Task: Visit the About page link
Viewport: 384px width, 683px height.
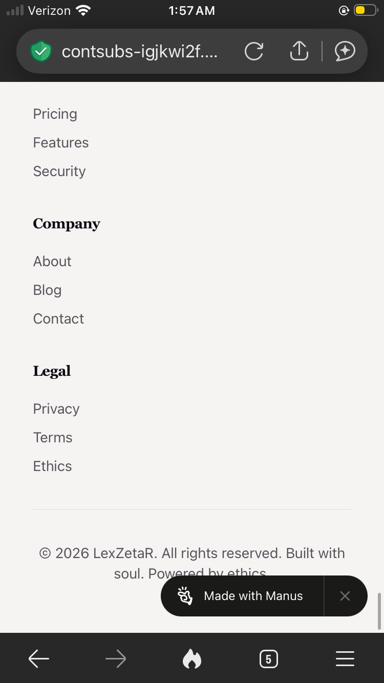Action: [52, 261]
